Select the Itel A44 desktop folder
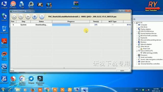The width and height of the screenshot is (163, 92). click(49, 5)
